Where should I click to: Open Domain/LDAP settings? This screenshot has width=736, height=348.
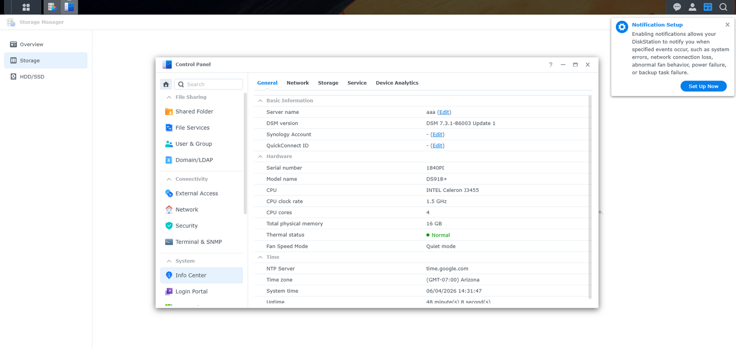[x=202, y=160]
